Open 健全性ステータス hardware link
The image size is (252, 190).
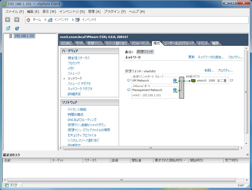point(78,58)
